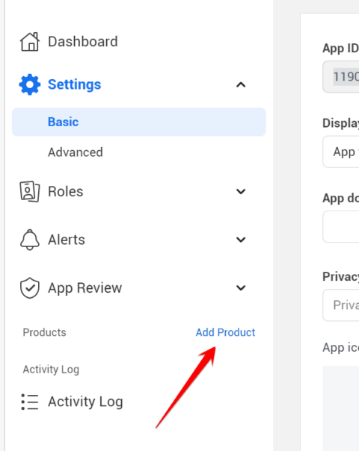Image resolution: width=359 pixels, height=451 pixels.
Task: Expand the Roles section chevron
Action: point(241,191)
